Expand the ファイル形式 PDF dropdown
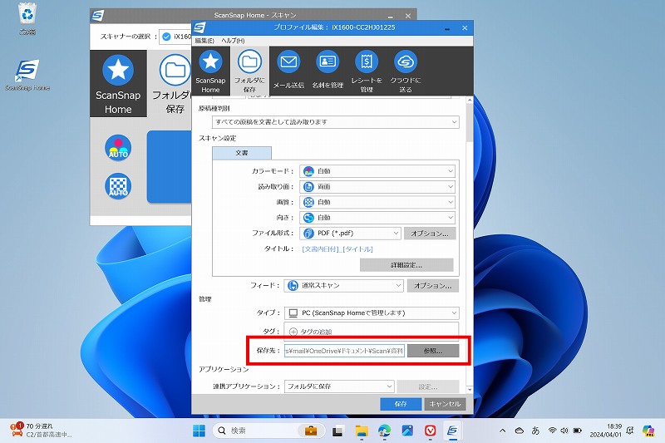The image size is (665, 443). 351,234
